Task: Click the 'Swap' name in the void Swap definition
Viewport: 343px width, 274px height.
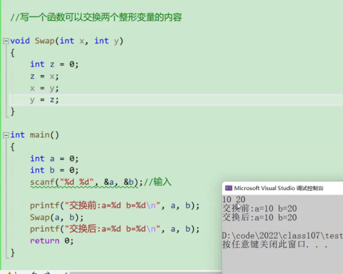Action: tap(44, 41)
